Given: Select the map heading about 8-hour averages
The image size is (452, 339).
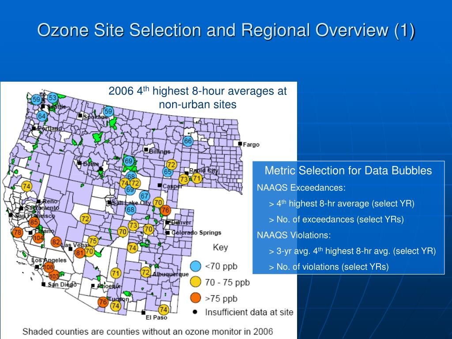Looking at the screenshot, I should pyautogui.click(x=197, y=98).
